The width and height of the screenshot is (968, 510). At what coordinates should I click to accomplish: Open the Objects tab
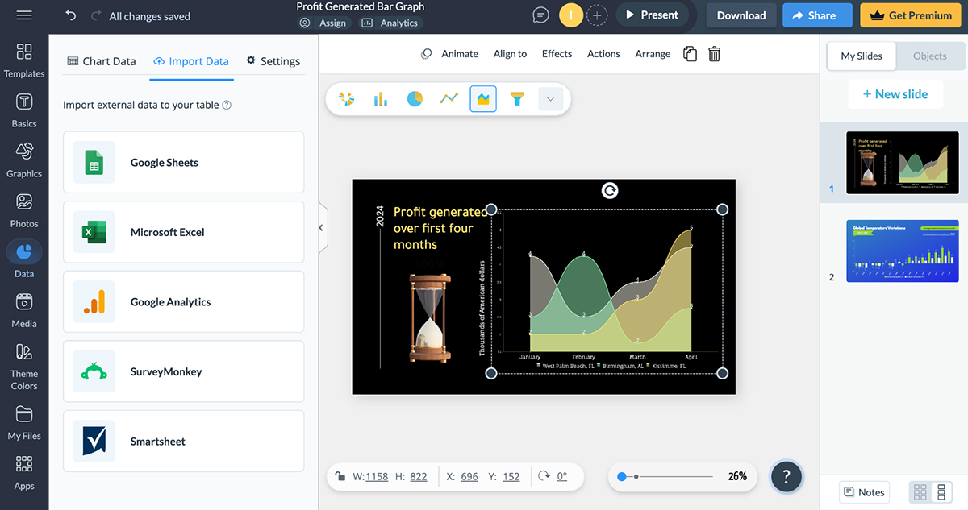click(929, 56)
